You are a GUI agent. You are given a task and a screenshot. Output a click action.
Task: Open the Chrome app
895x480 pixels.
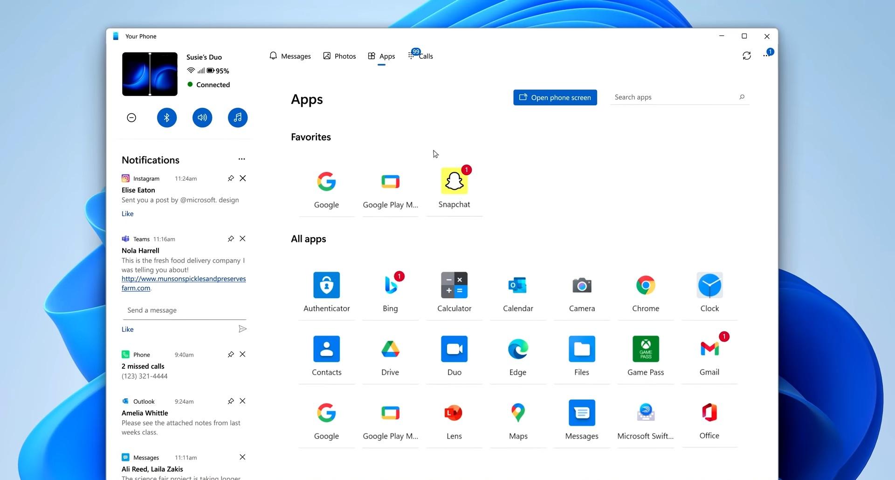pyautogui.click(x=646, y=292)
